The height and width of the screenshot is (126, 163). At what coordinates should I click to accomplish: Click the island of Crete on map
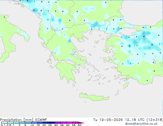(x=94, y=97)
